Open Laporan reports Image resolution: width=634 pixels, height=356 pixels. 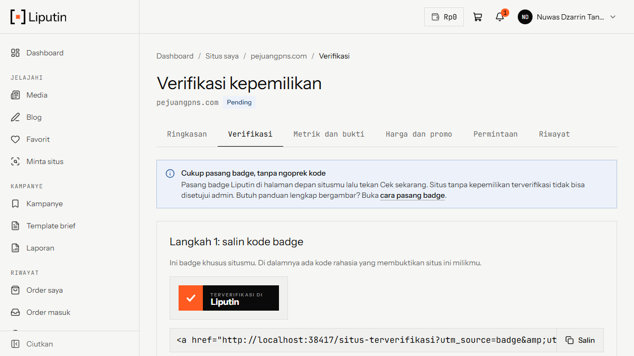pos(69,248)
